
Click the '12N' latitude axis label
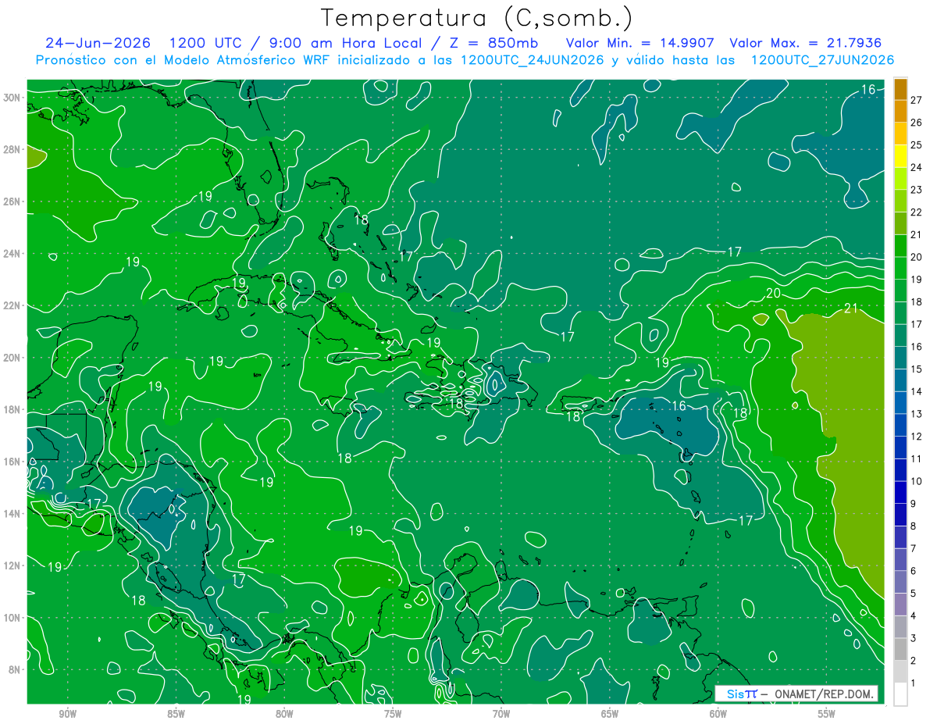tap(13, 565)
